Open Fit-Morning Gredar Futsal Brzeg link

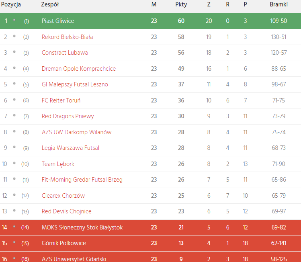pos(82,180)
